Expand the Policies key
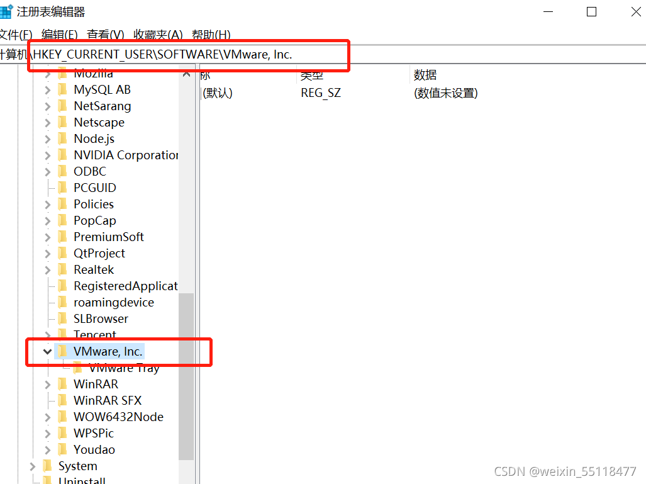This screenshot has width=646, height=484. (x=48, y=205)
